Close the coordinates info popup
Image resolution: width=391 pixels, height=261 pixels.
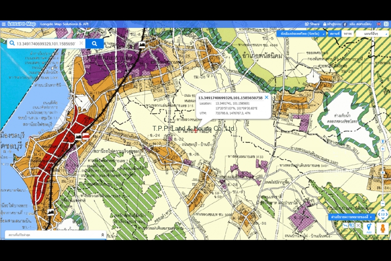266,97
